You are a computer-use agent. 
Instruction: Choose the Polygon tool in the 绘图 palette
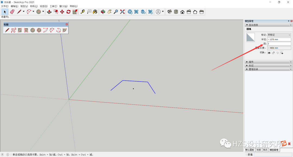point(39,30)
